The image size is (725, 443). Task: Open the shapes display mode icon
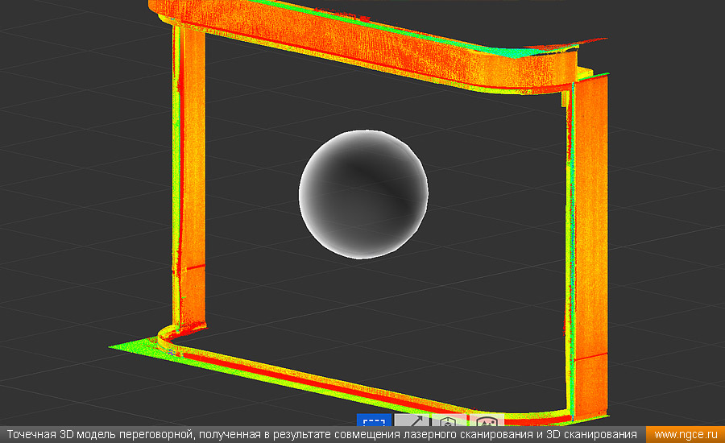pos(487,420)
